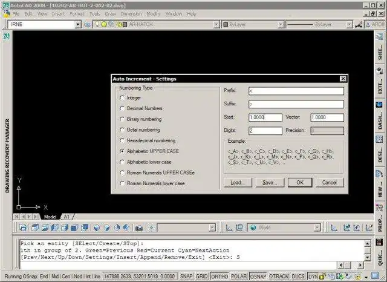Screen dimensions: 387x282
Task: Select Decimal Numbers numbering type
Action: point(141,108)
